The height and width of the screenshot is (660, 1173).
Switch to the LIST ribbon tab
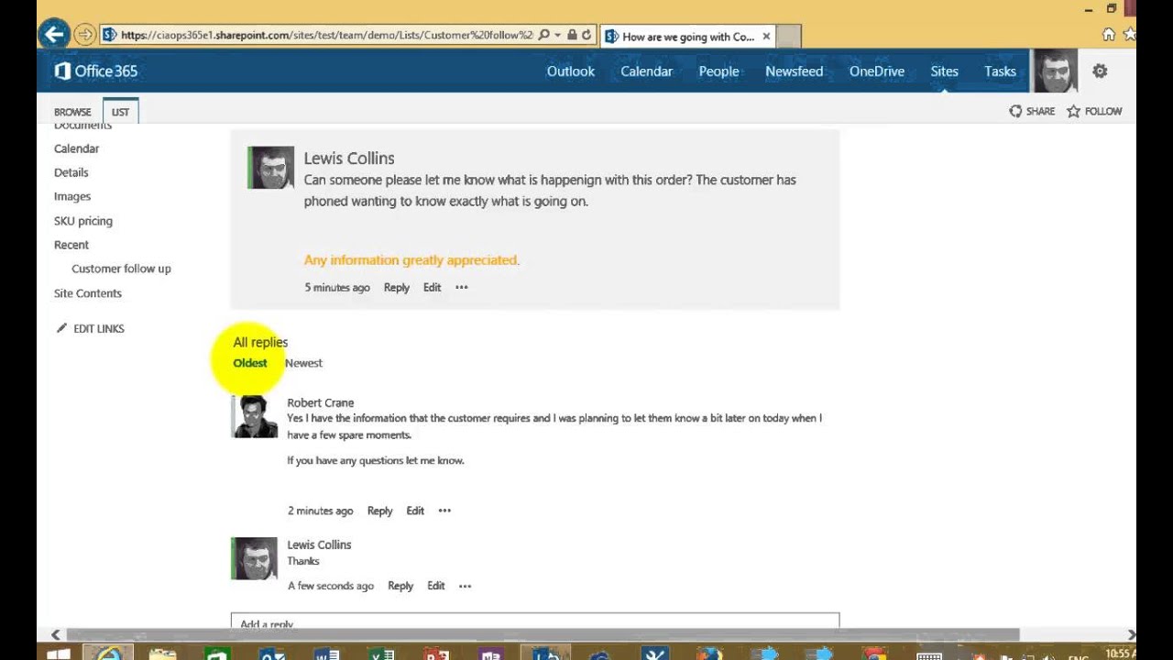pos(120,112)
